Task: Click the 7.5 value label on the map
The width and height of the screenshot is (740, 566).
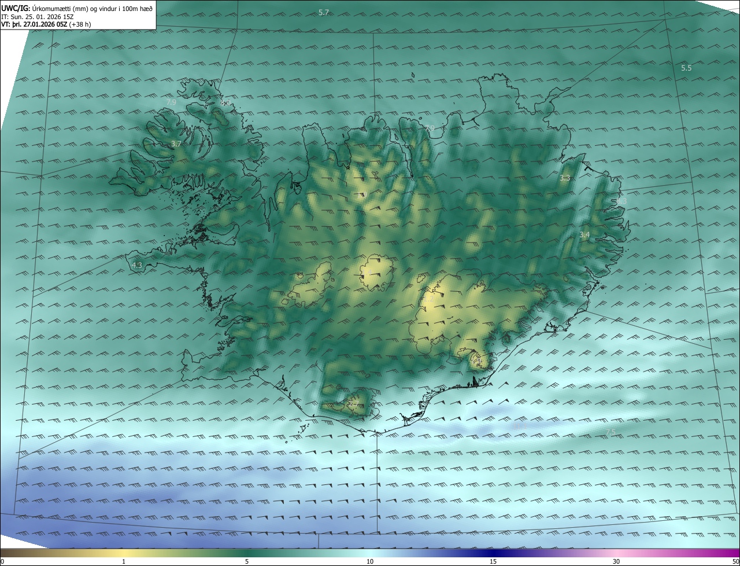Action: coord(610,433)
